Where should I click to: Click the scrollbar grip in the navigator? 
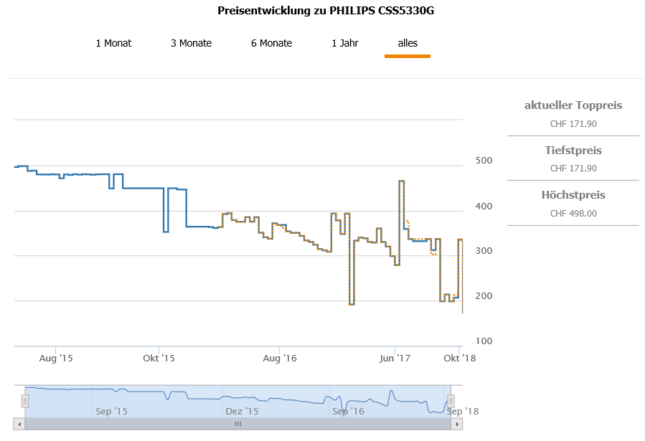click(237, 424)
